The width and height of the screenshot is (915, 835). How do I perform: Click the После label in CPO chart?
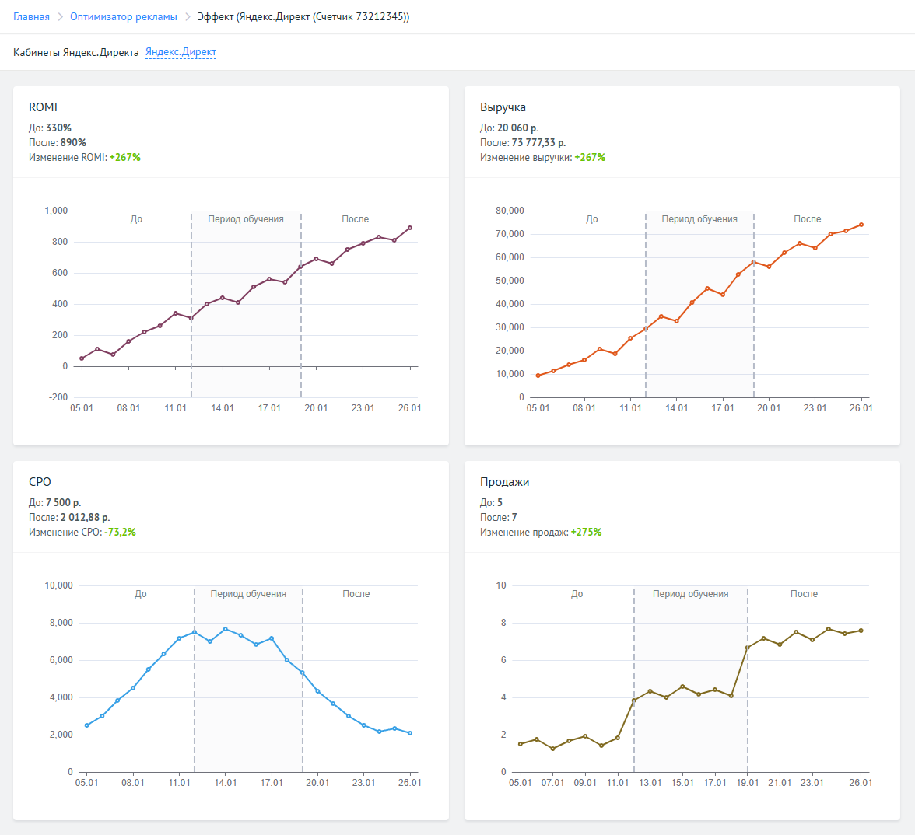pos(356,594)
